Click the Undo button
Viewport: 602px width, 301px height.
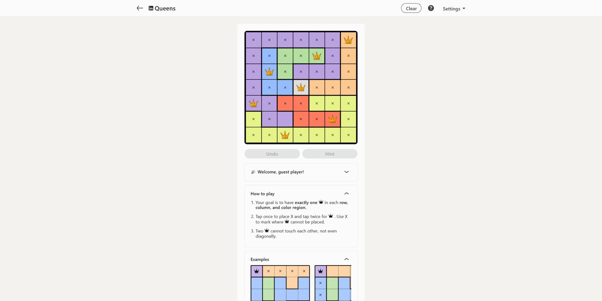(272, 154)
